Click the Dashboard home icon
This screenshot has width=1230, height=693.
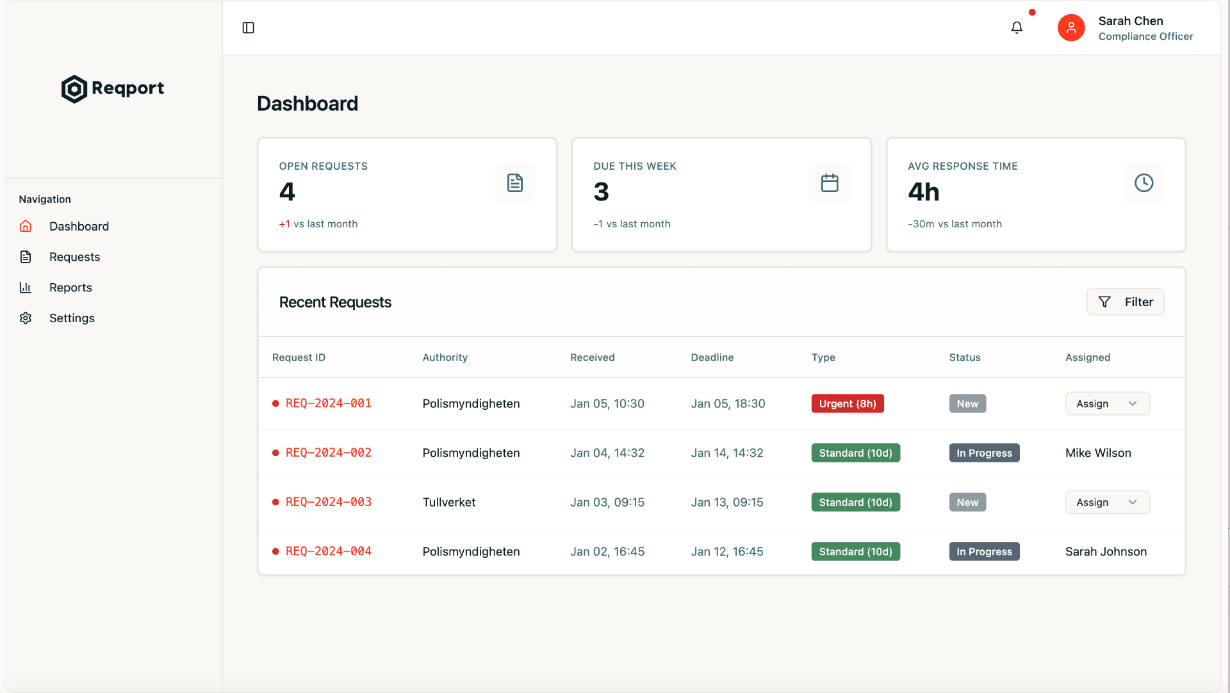pyautogui.click(x=26, y=226)
